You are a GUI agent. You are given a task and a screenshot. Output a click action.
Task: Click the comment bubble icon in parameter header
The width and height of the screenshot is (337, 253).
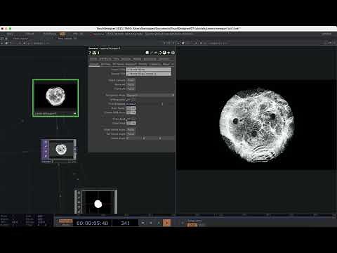[x=147, y=53]
